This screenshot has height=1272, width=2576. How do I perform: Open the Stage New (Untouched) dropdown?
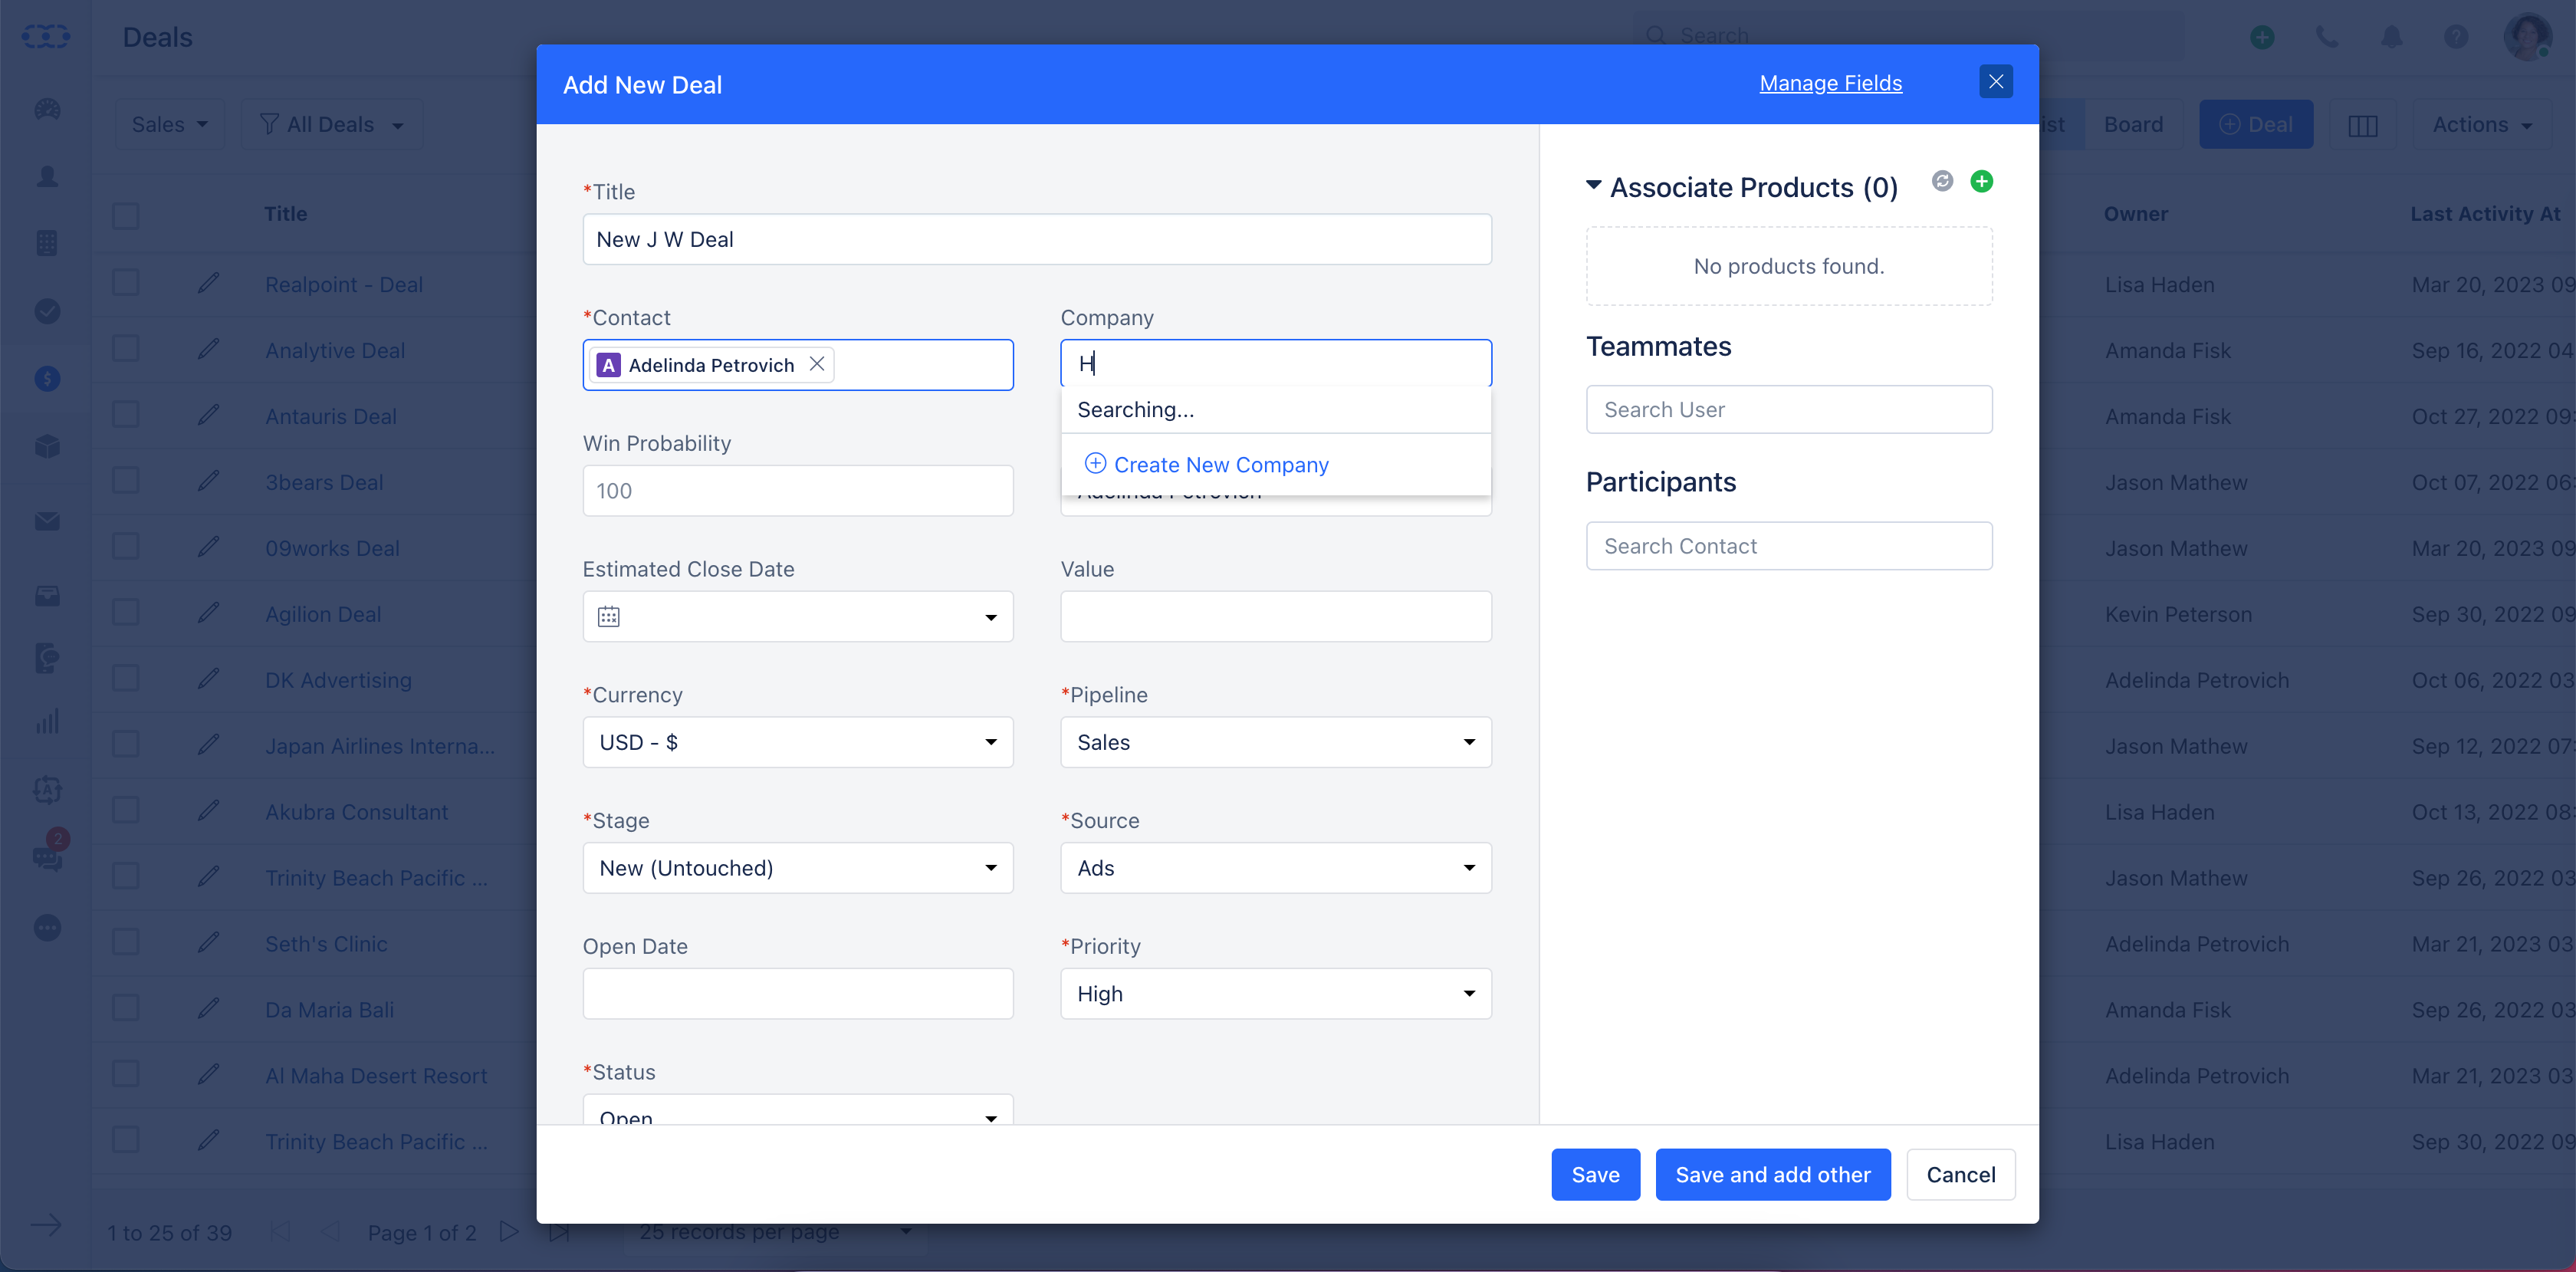[x=798, y=868]
